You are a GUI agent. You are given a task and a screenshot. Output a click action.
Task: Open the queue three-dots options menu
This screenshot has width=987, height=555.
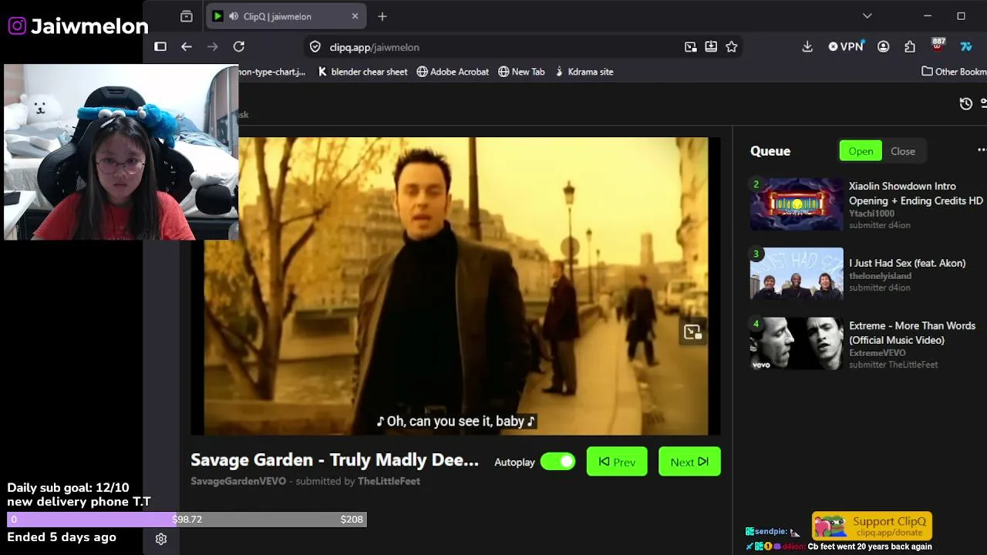pyautogui.click(x=982, y=150)
